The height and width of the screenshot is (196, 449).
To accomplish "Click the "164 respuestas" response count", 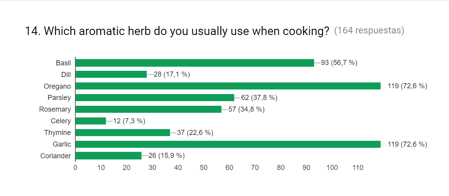I will [x=369, y=31].
